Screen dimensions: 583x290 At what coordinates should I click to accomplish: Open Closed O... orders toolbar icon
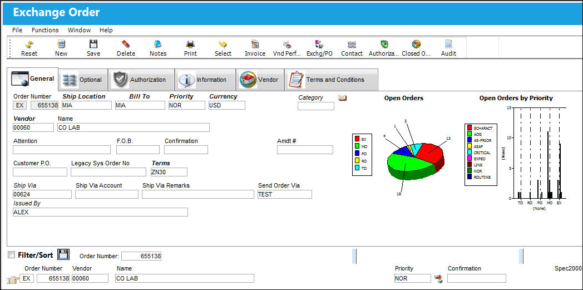point(416,45)
